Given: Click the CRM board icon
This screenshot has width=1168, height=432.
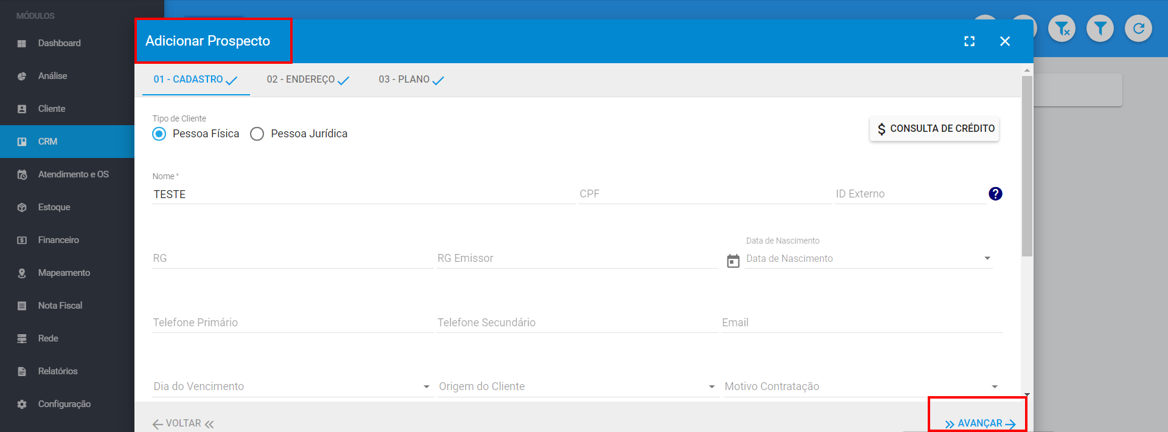Looking at the screenshot, I should [22, 142].
